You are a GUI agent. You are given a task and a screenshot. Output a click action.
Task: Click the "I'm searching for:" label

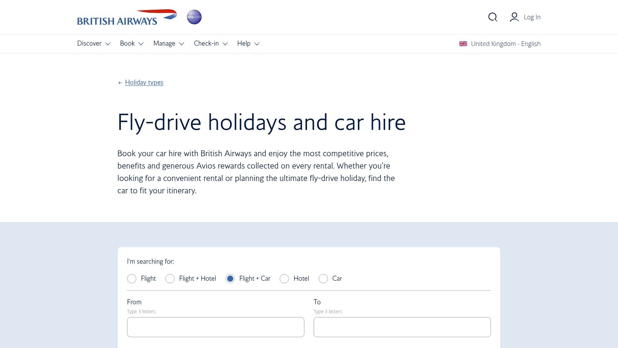151,261
